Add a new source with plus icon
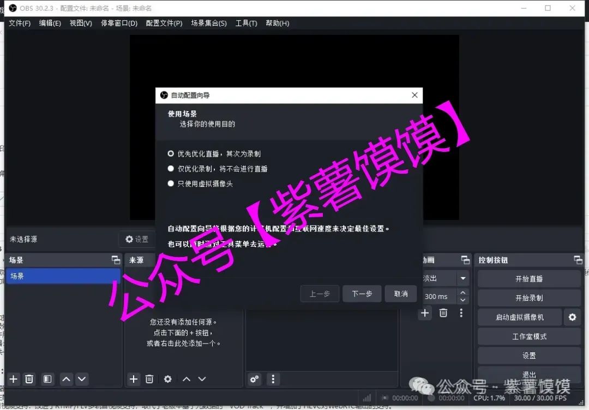 134,379
